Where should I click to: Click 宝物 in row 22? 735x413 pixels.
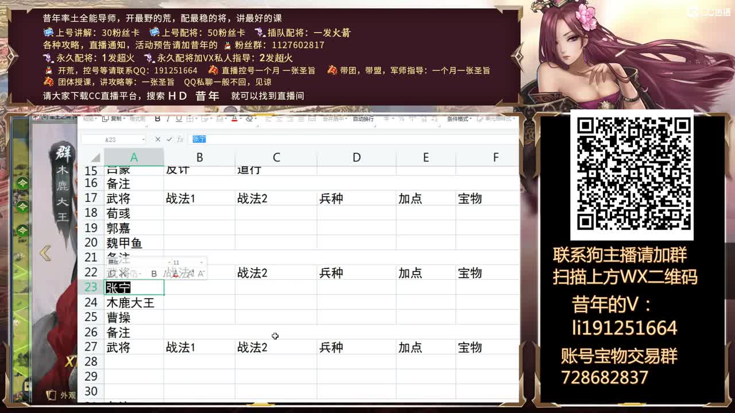pos(488,273)
